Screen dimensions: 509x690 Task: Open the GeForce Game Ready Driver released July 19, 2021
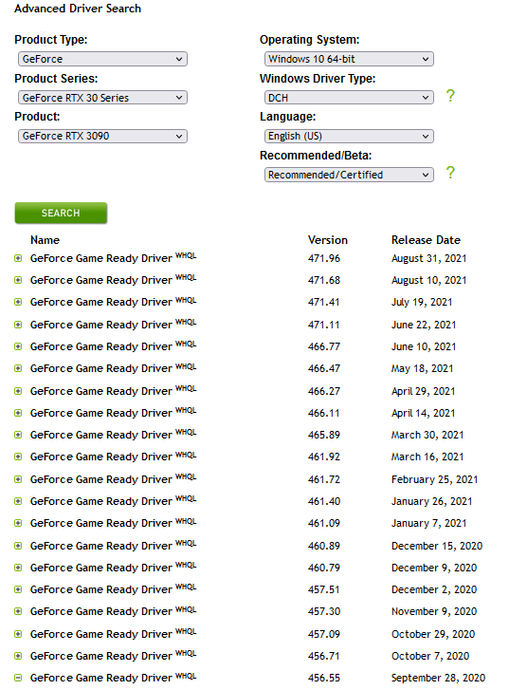(x=114, y=302)
